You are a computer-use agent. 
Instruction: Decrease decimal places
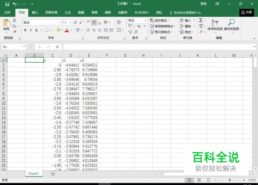pos(136,32)
